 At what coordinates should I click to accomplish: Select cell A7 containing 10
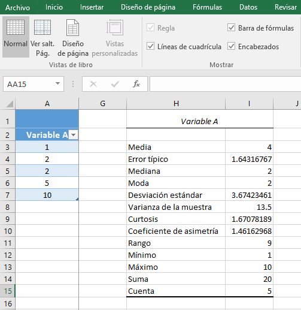coord(47,195)
